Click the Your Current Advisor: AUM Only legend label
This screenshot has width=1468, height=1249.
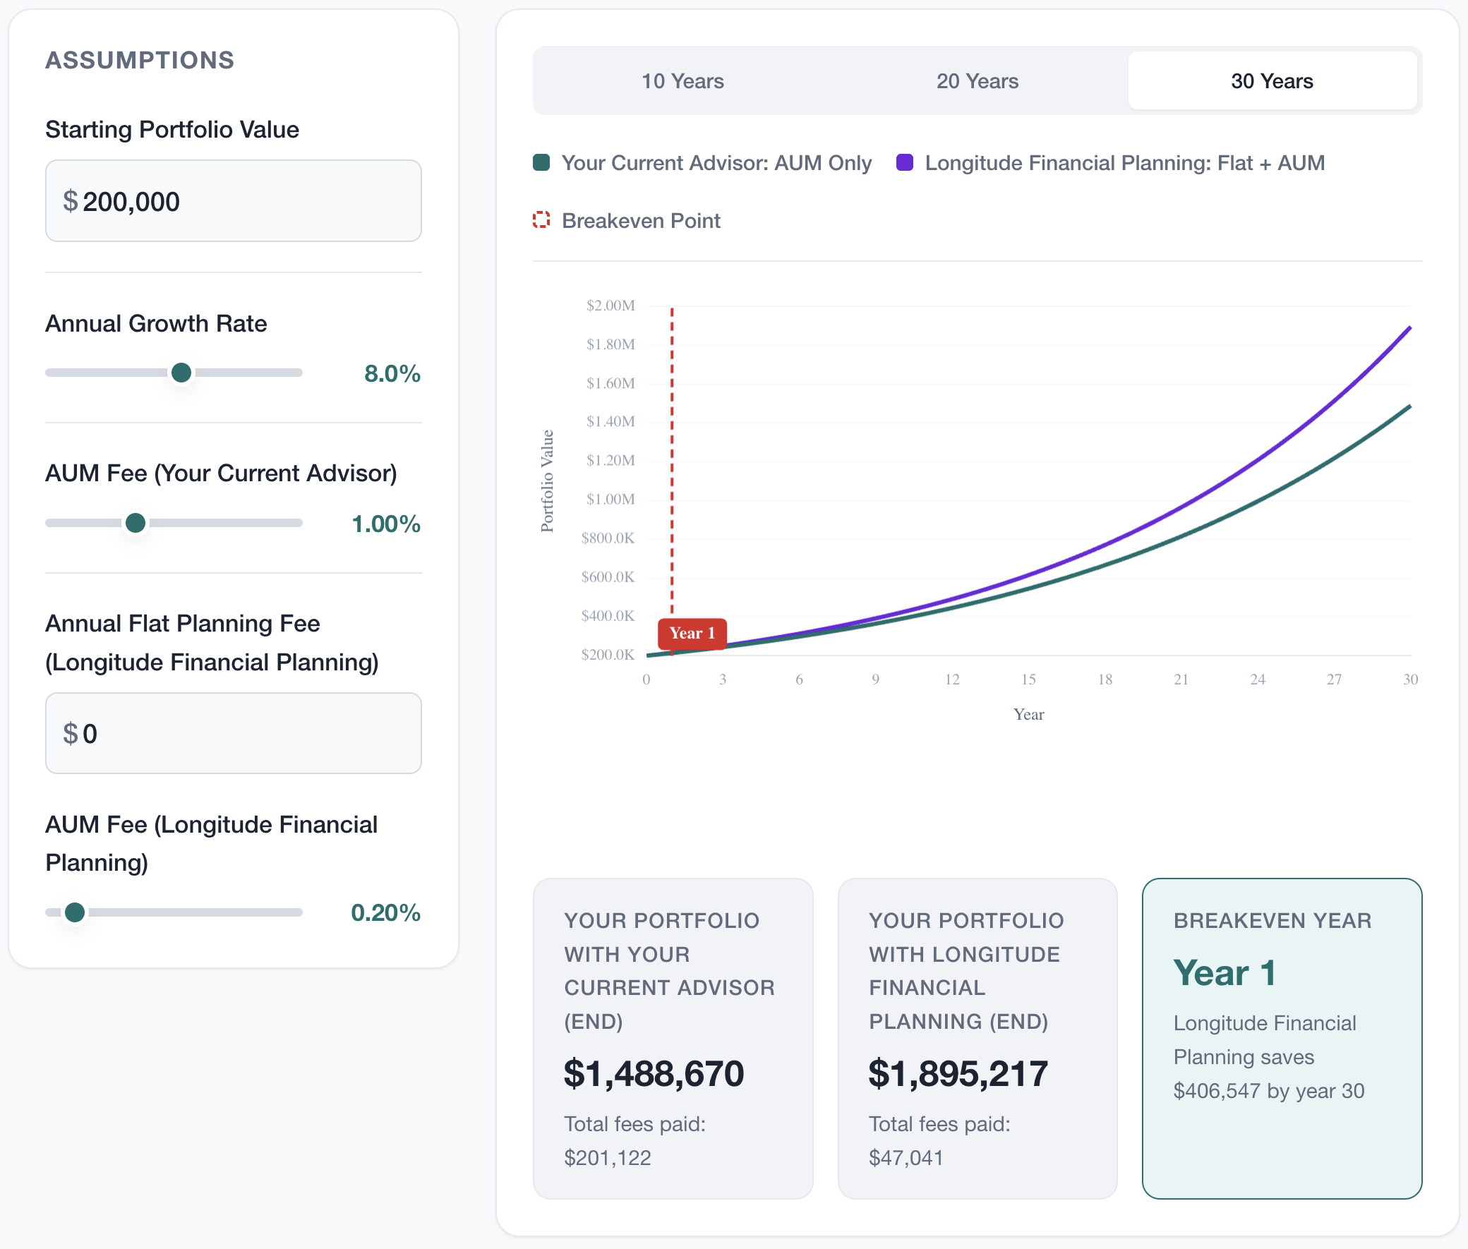716,163
